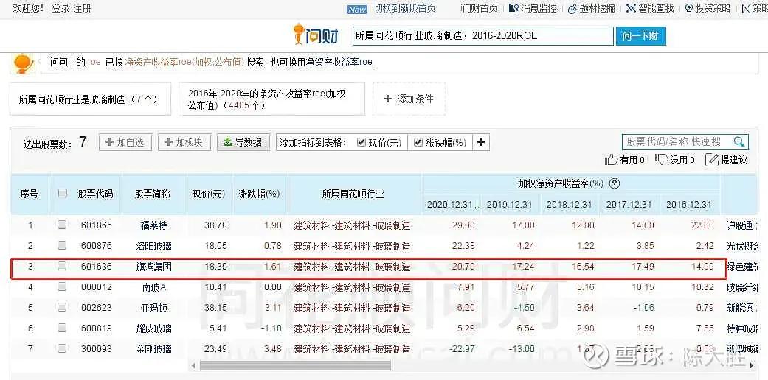Viewport: 768px width, 380px height.
Task: Click the thumbs-up 有用 icon
Action: (612, 159)
